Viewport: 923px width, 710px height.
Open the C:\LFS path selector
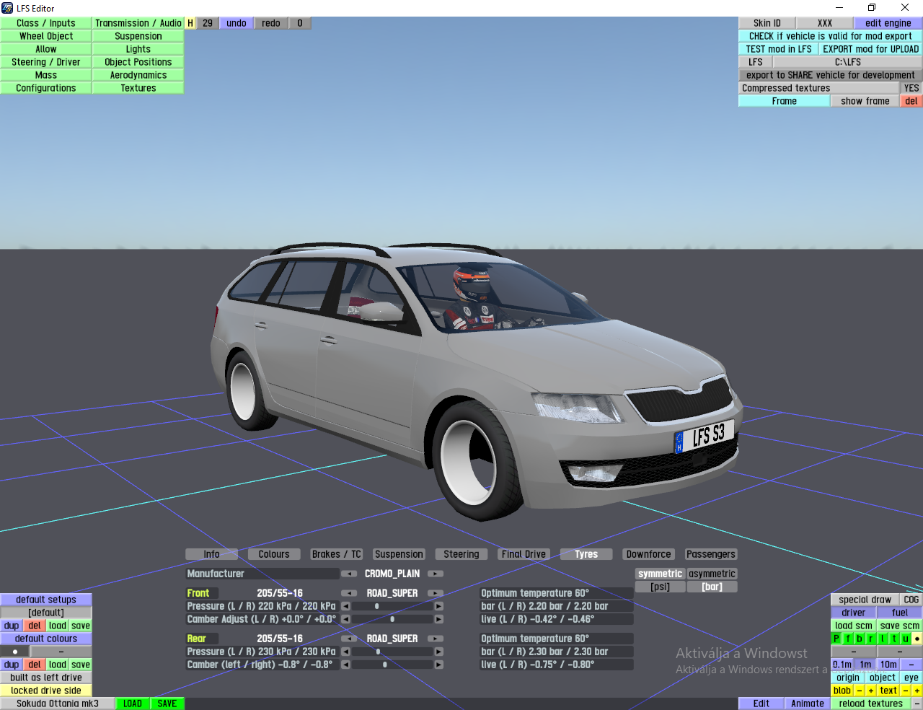point(848,62)
